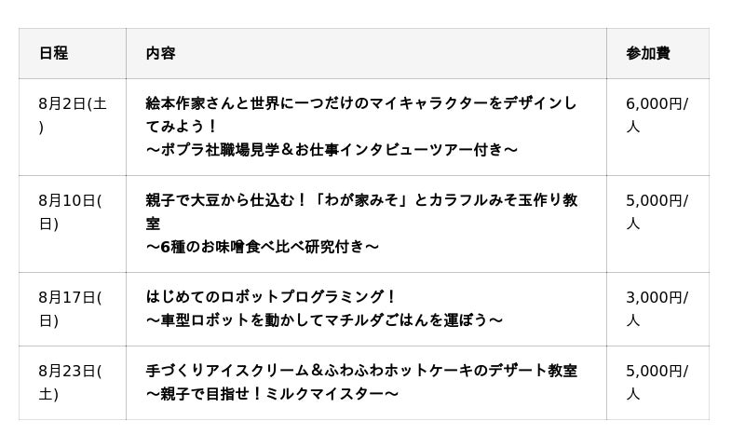Click the '絵本作家さんと世界に一つだけ' title line

point(360,103)
